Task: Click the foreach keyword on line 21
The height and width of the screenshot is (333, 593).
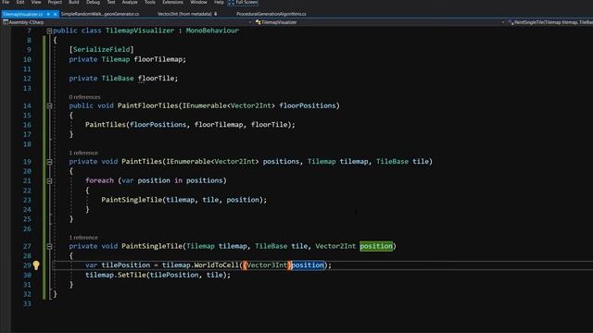Action: [99, 180]
